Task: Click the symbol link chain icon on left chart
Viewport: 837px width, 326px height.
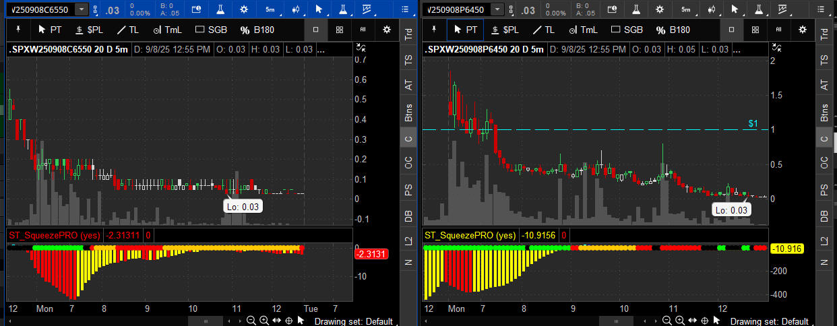Action: click(x=96, y=10)
